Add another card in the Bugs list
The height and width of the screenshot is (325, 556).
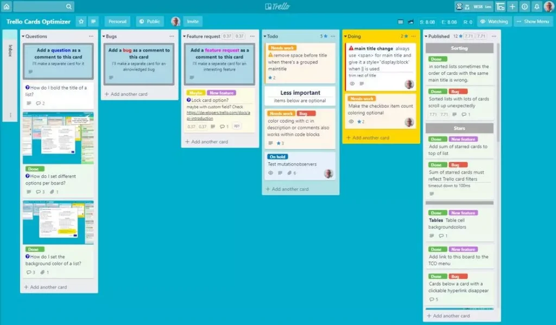(x=129, y=94)
